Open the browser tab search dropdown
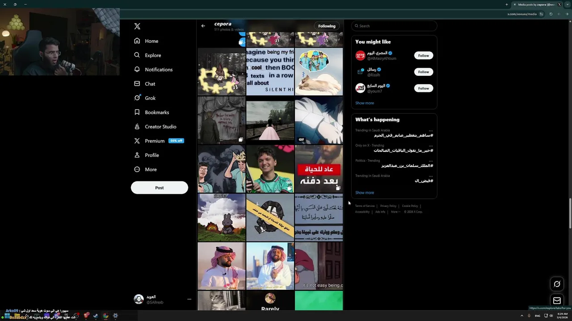This screenshot has width=572, height=321. coord(568,4)
